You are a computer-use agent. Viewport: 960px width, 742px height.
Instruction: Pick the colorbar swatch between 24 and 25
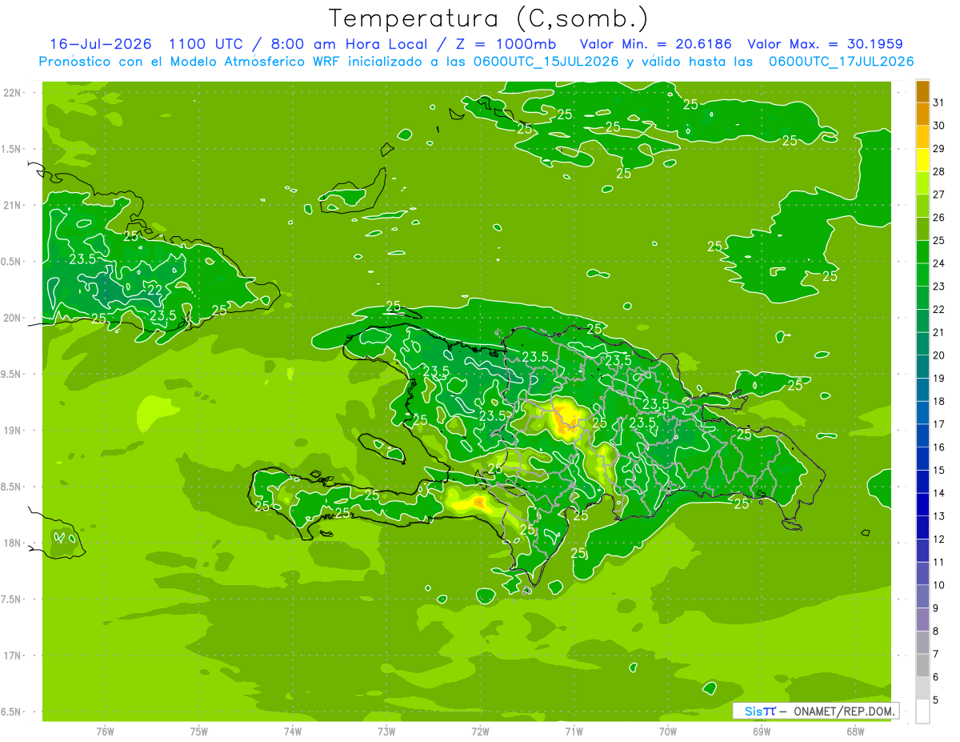(x=922, y=251)
